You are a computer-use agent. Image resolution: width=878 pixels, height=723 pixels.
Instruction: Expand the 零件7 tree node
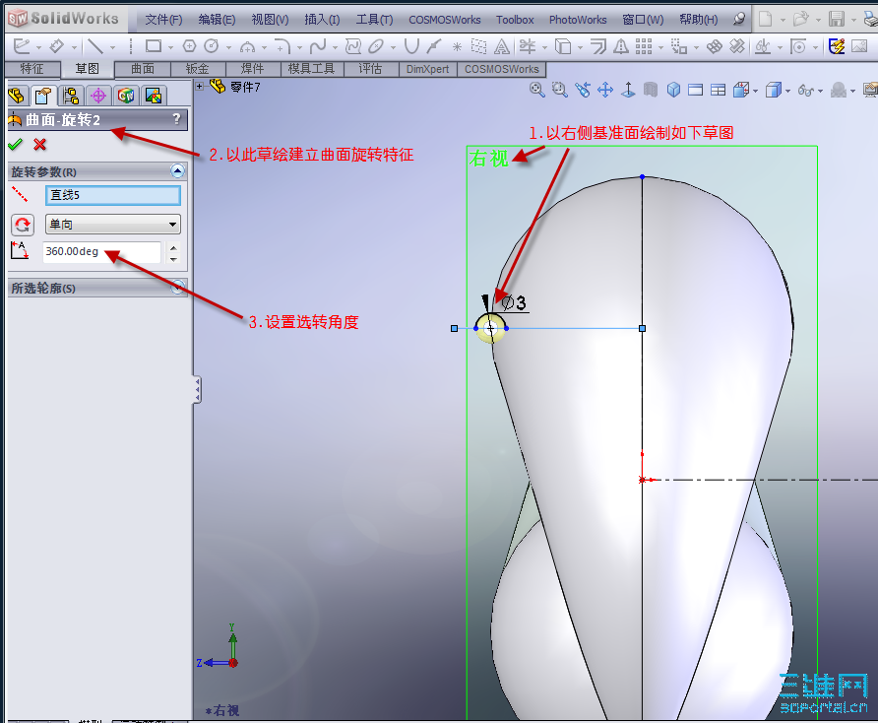click(200, 86)
